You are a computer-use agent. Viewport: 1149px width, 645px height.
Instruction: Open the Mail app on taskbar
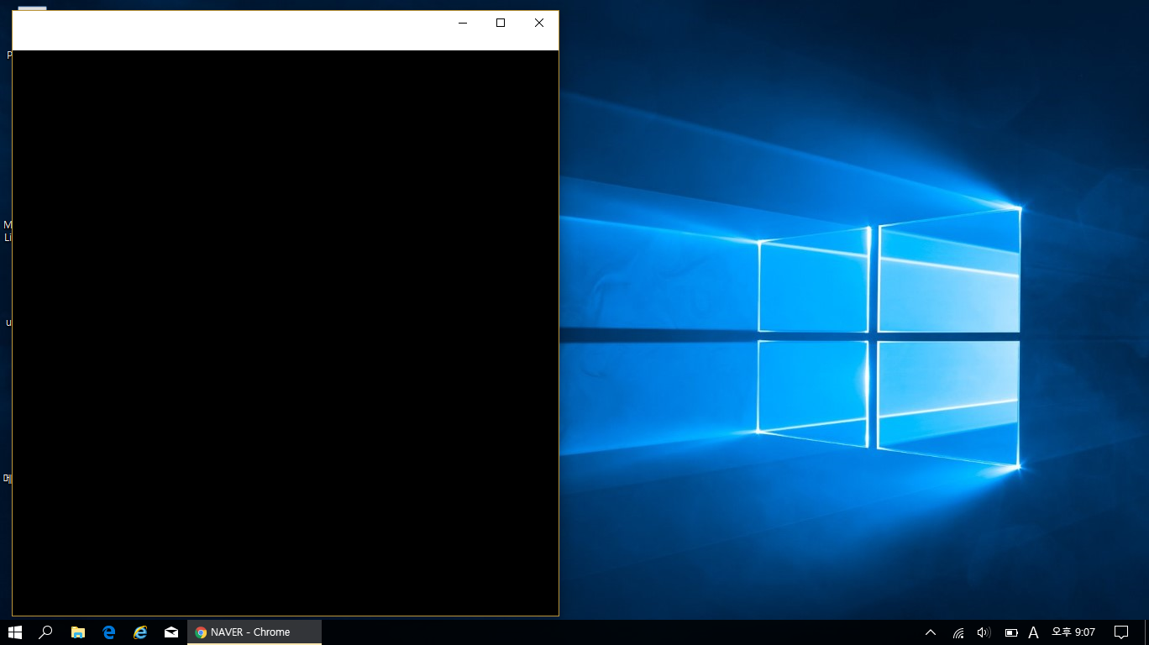(x=171, y=632)
